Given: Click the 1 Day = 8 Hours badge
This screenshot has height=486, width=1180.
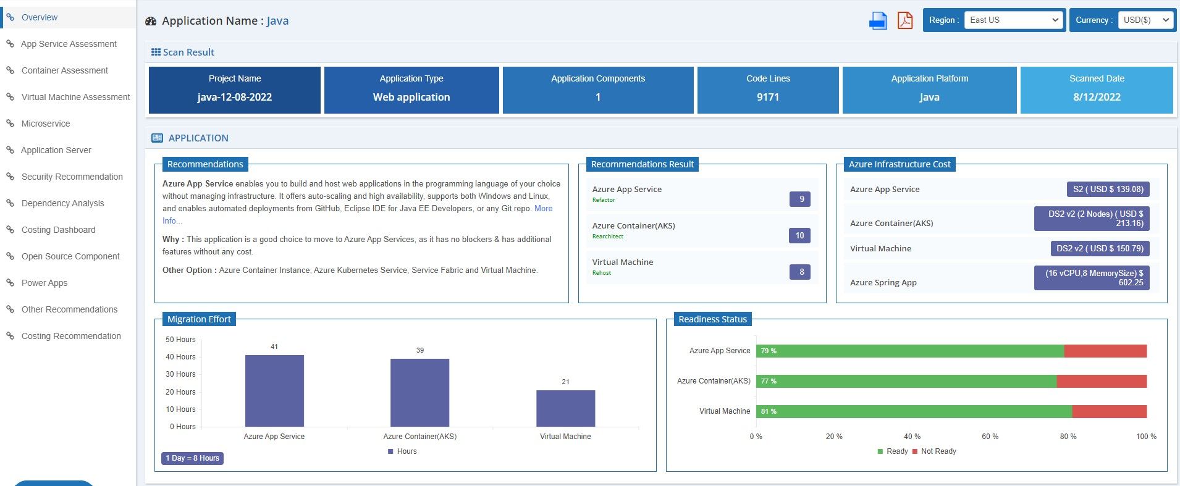Looking at the screenshot, I should coord(193,458).
